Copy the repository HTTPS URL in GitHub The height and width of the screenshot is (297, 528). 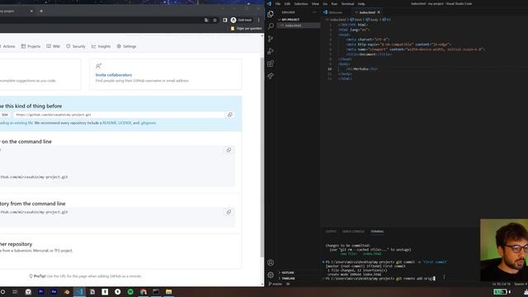click(x=230, y=115)
